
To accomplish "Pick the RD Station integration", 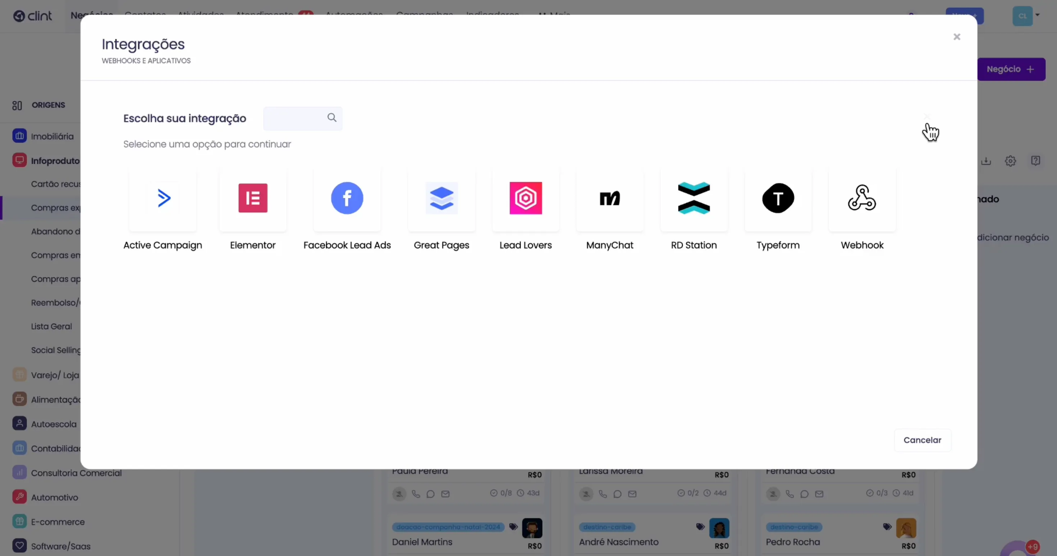I will tap(694, 198).
